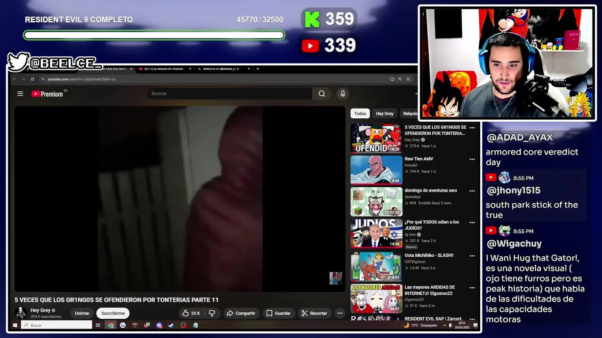Image resolution: width=602 pixels, height=338 pixels.
Task: Open options for the 5 VECES sidebar video
Action: click(x=472, y=128)
